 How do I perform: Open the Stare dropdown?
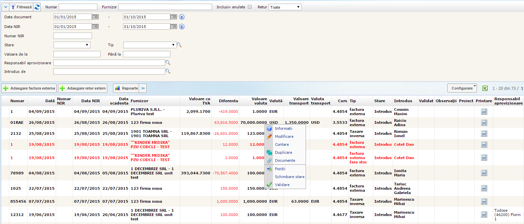point(72,45)
